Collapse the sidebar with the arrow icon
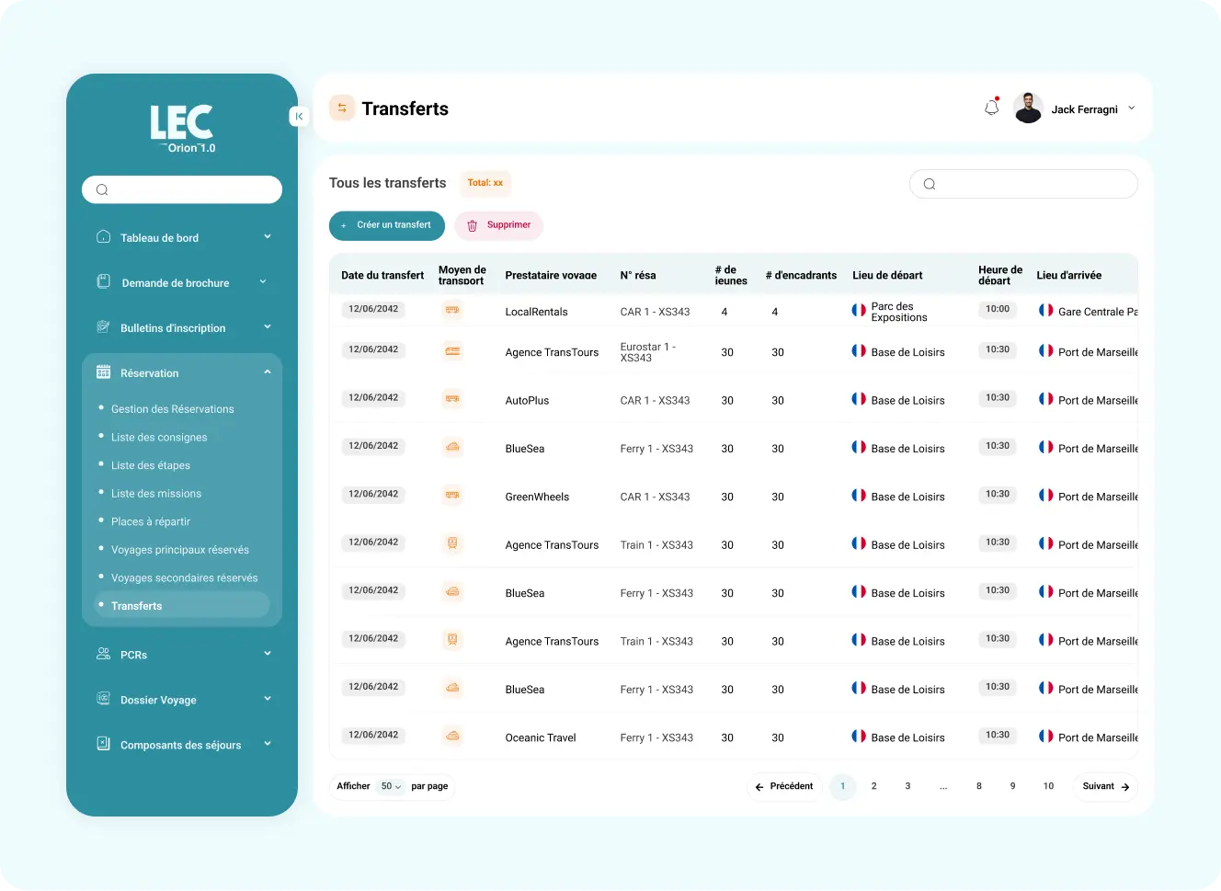 click(x=299, y=117)
